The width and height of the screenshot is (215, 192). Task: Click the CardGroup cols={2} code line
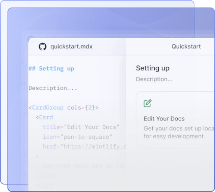click(63, 108)
